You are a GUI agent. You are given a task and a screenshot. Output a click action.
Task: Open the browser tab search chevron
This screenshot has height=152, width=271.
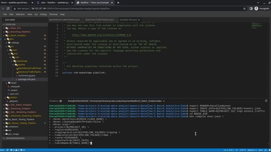(258, 3)
